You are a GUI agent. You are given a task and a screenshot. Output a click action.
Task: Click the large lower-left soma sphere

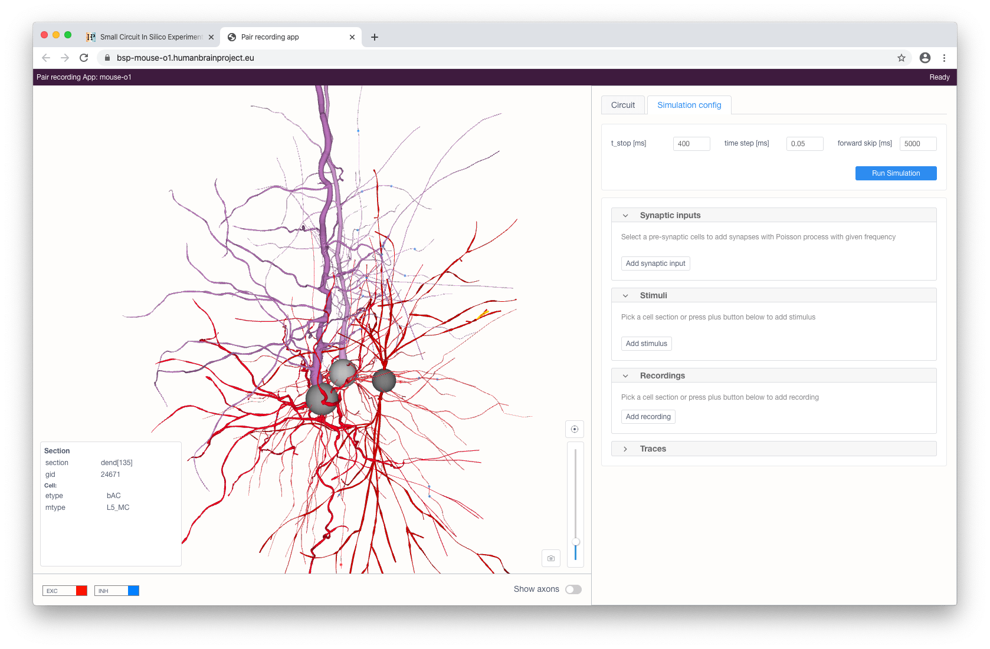[322, 399]
